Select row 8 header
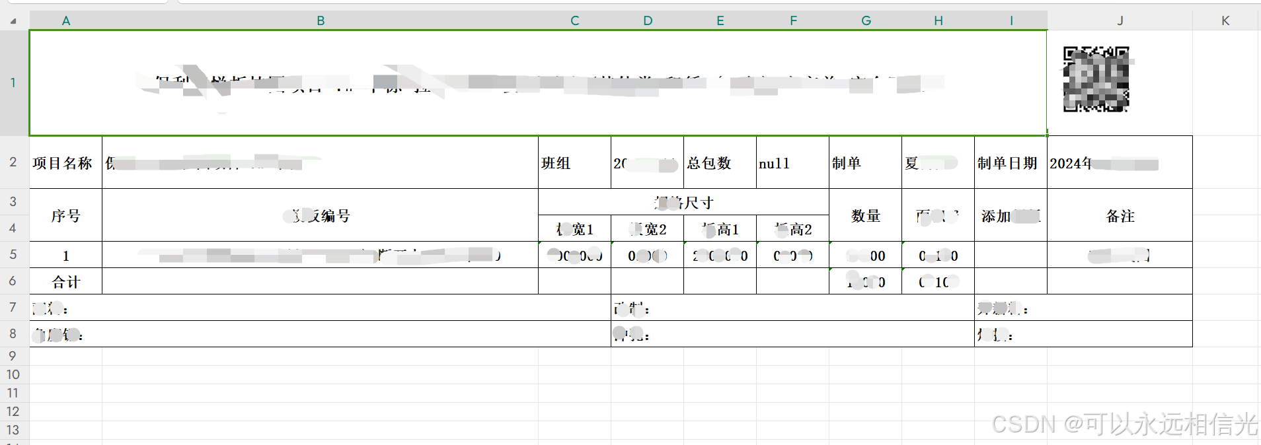Screen dimensions: 1261x445 point(13,333)
